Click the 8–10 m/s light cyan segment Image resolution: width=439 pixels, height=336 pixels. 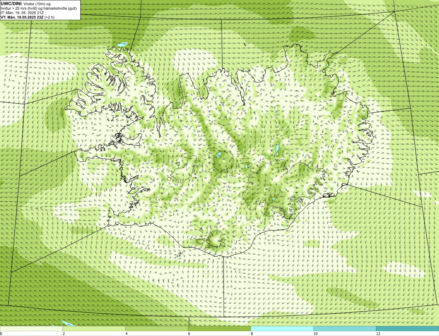(282, 329)
